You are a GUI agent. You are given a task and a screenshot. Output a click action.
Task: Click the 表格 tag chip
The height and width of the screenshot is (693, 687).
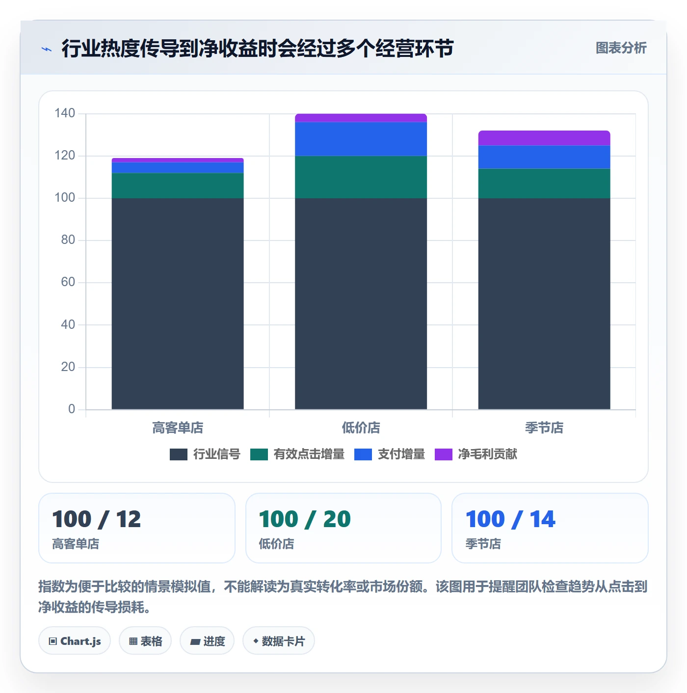(145, 640)
